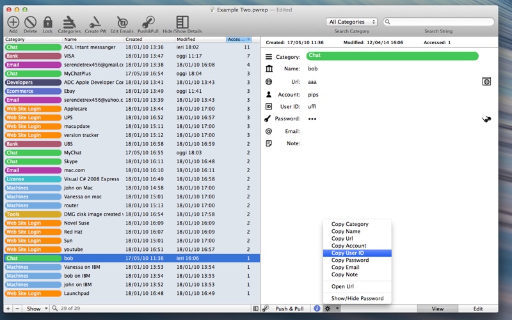Screen dimensions: 512x320
Task: Click the Push&Pull toolbar icon
Action: point(147,22)
